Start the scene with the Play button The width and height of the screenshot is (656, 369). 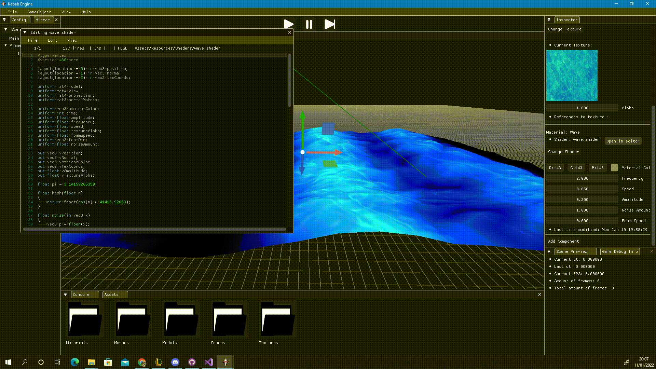tap(289, 24)
